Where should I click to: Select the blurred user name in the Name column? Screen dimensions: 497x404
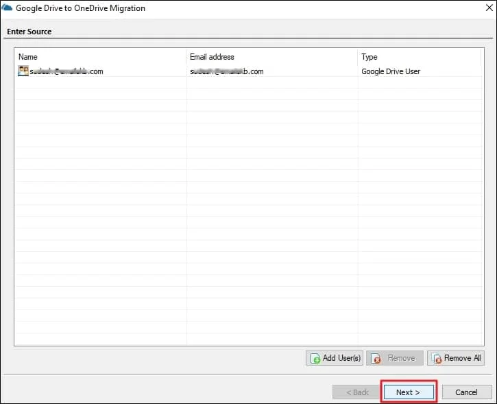pyautogui.click(x=66, y=71)
